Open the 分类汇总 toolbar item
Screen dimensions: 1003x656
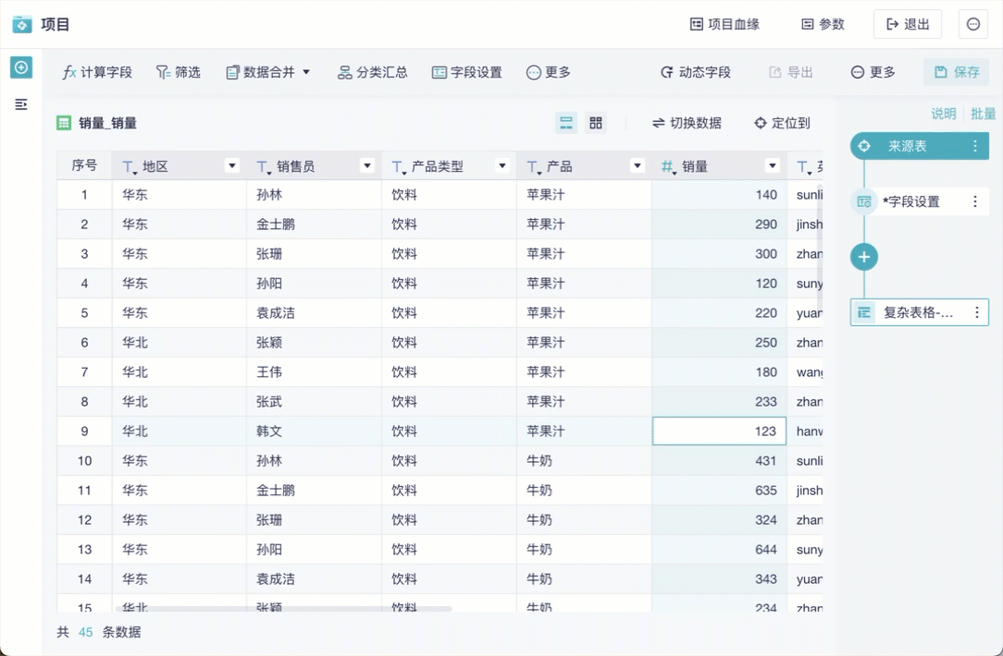click(372, 72)
